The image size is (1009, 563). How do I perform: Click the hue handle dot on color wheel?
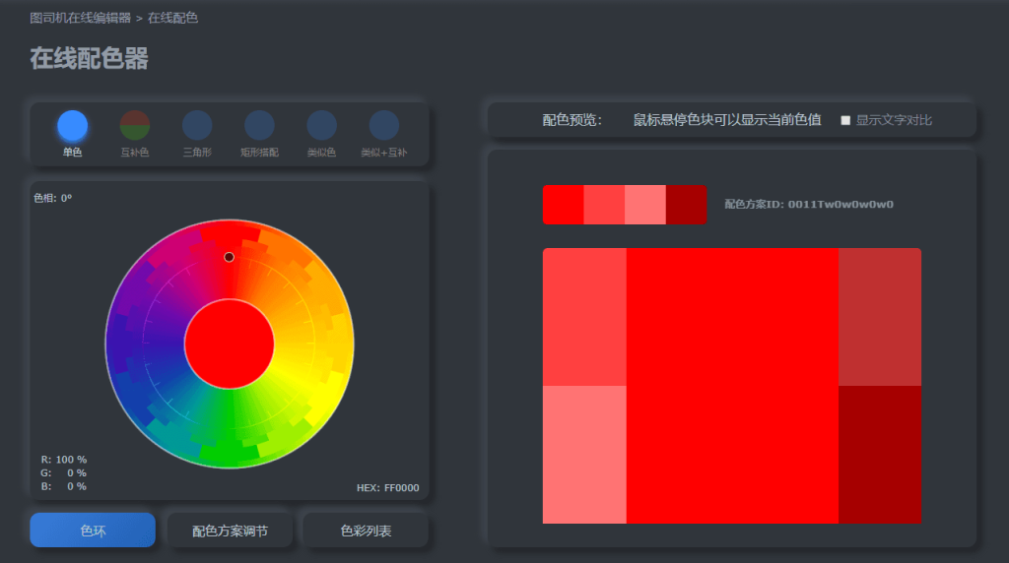click(229, 257)
